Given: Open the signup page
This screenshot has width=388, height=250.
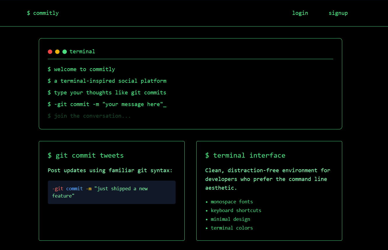Looking at the screenshot, I should pyautogui.click(x=338, y=13).
